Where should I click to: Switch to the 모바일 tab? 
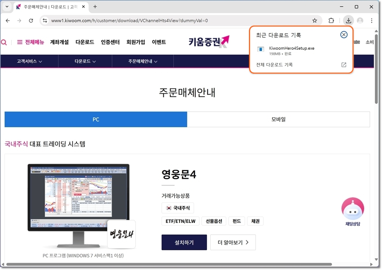[x=279, y=119]
